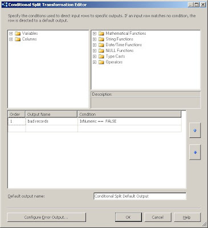Image resolution: width=208 pixels, height=228 pixels.
Task: Select Operators label
Action: tap(114, 62)
